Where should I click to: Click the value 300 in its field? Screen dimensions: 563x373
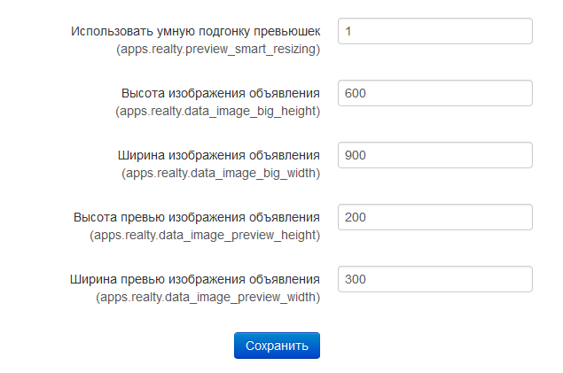tap(356, 279)
